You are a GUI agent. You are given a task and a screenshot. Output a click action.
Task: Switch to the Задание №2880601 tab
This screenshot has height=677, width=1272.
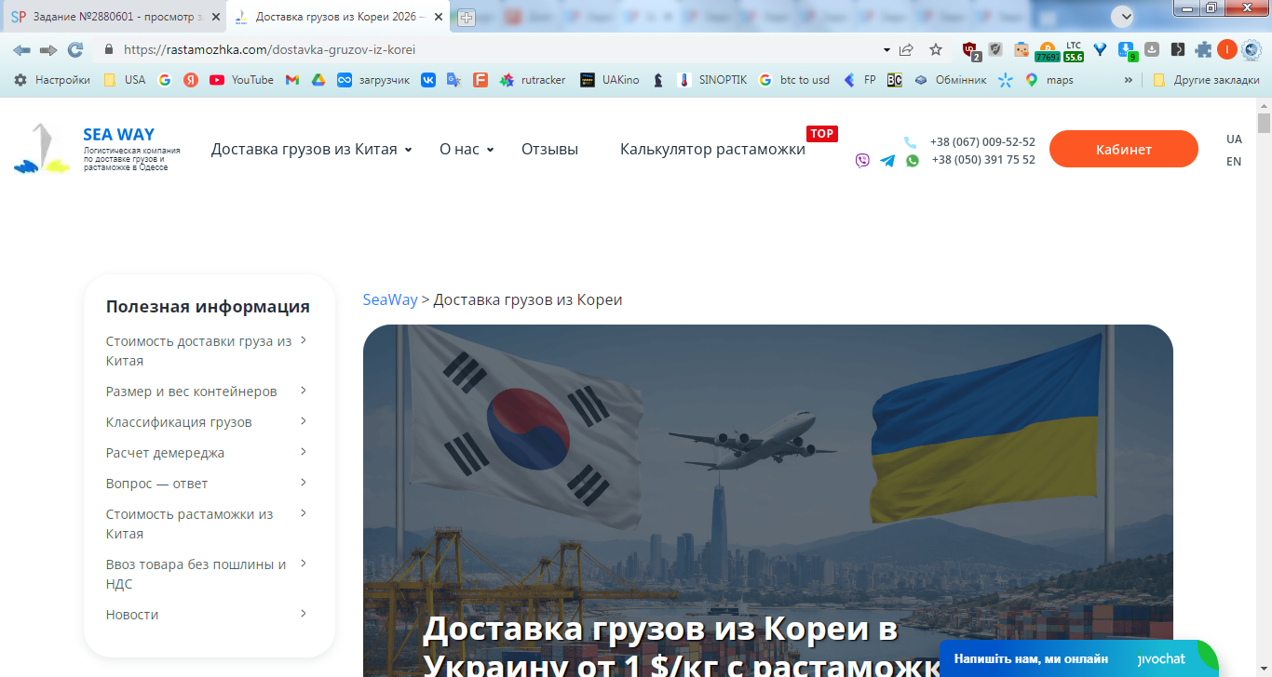coord(115,17)
